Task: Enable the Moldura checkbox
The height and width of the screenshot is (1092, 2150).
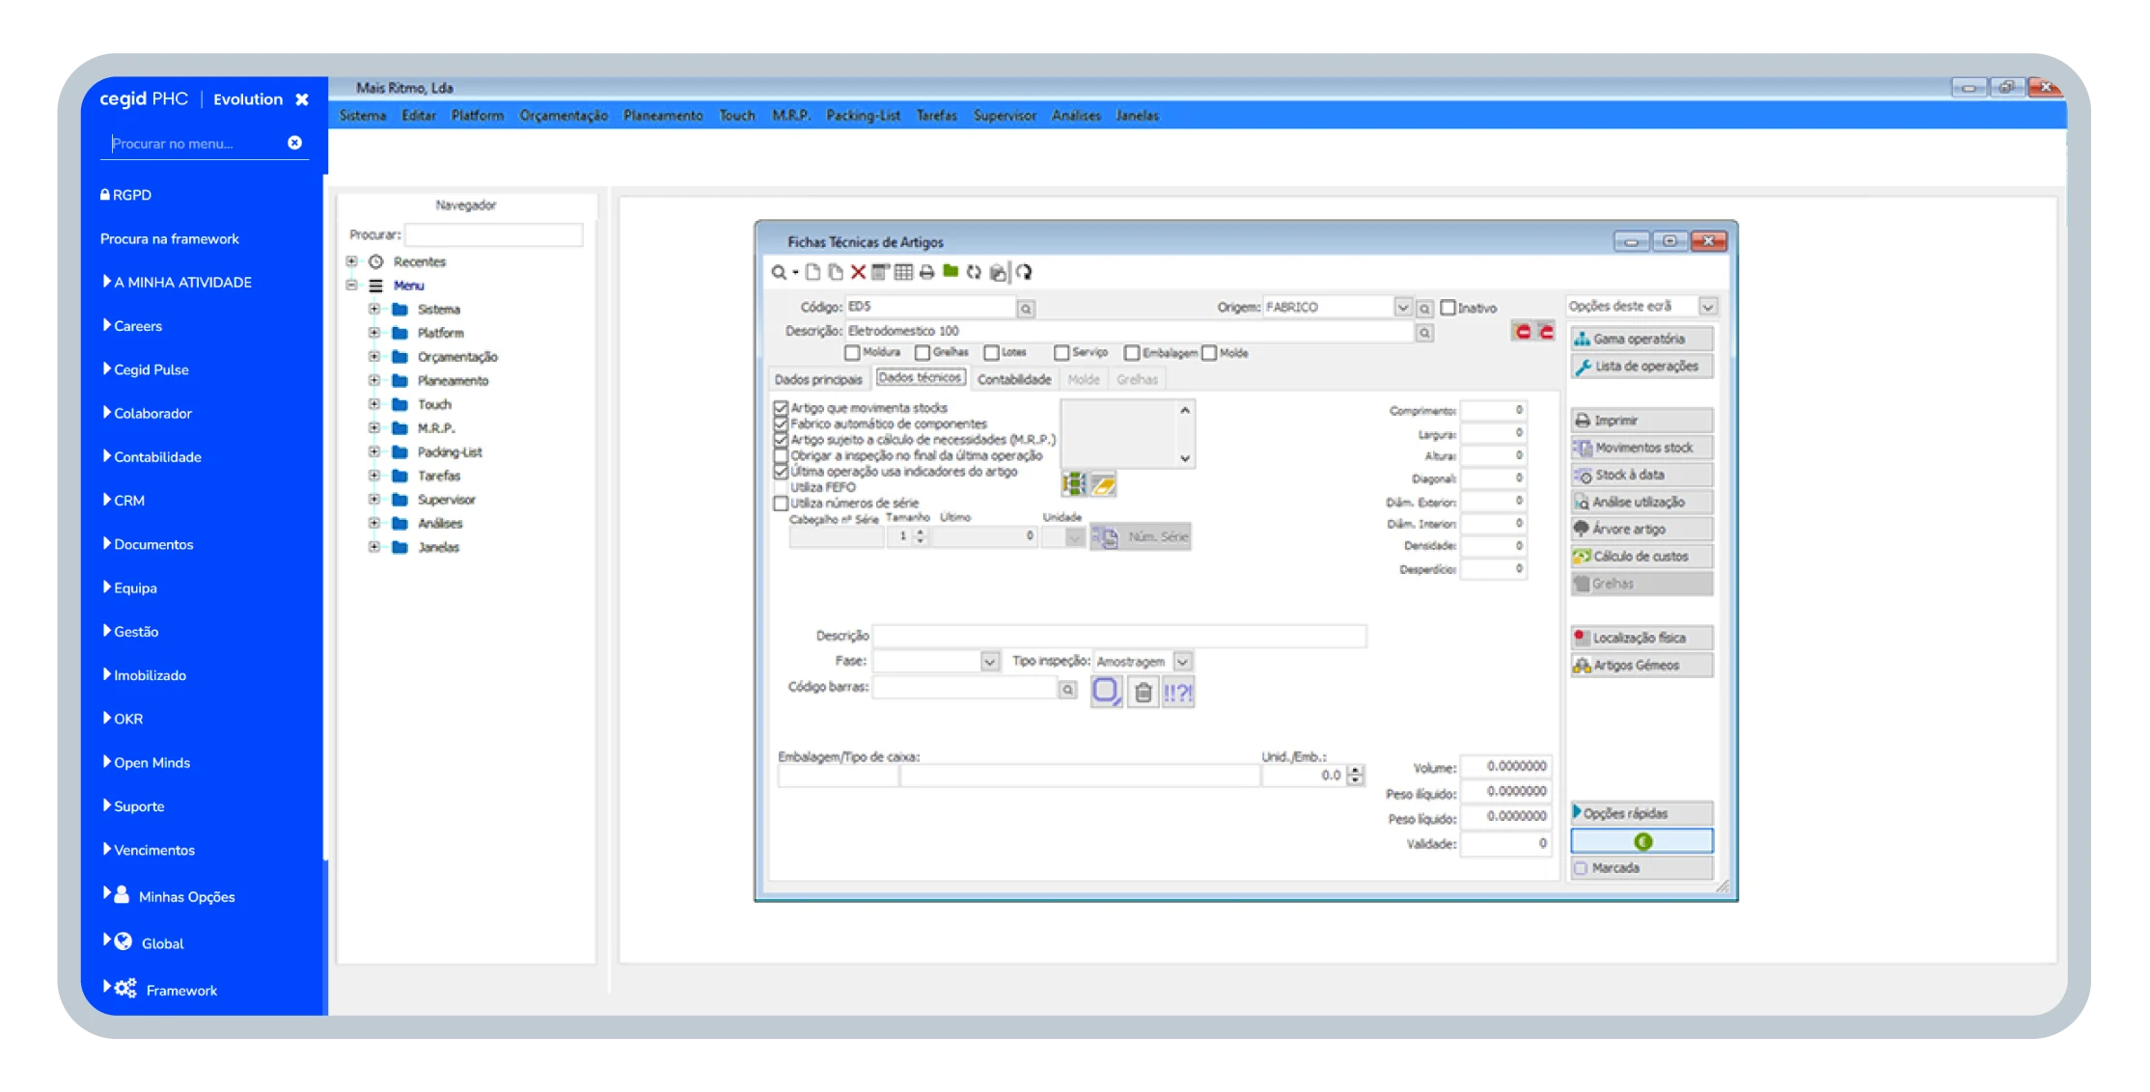Action: [851, 353]
